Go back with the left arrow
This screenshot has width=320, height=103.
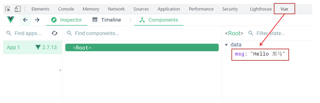point(25,20)
